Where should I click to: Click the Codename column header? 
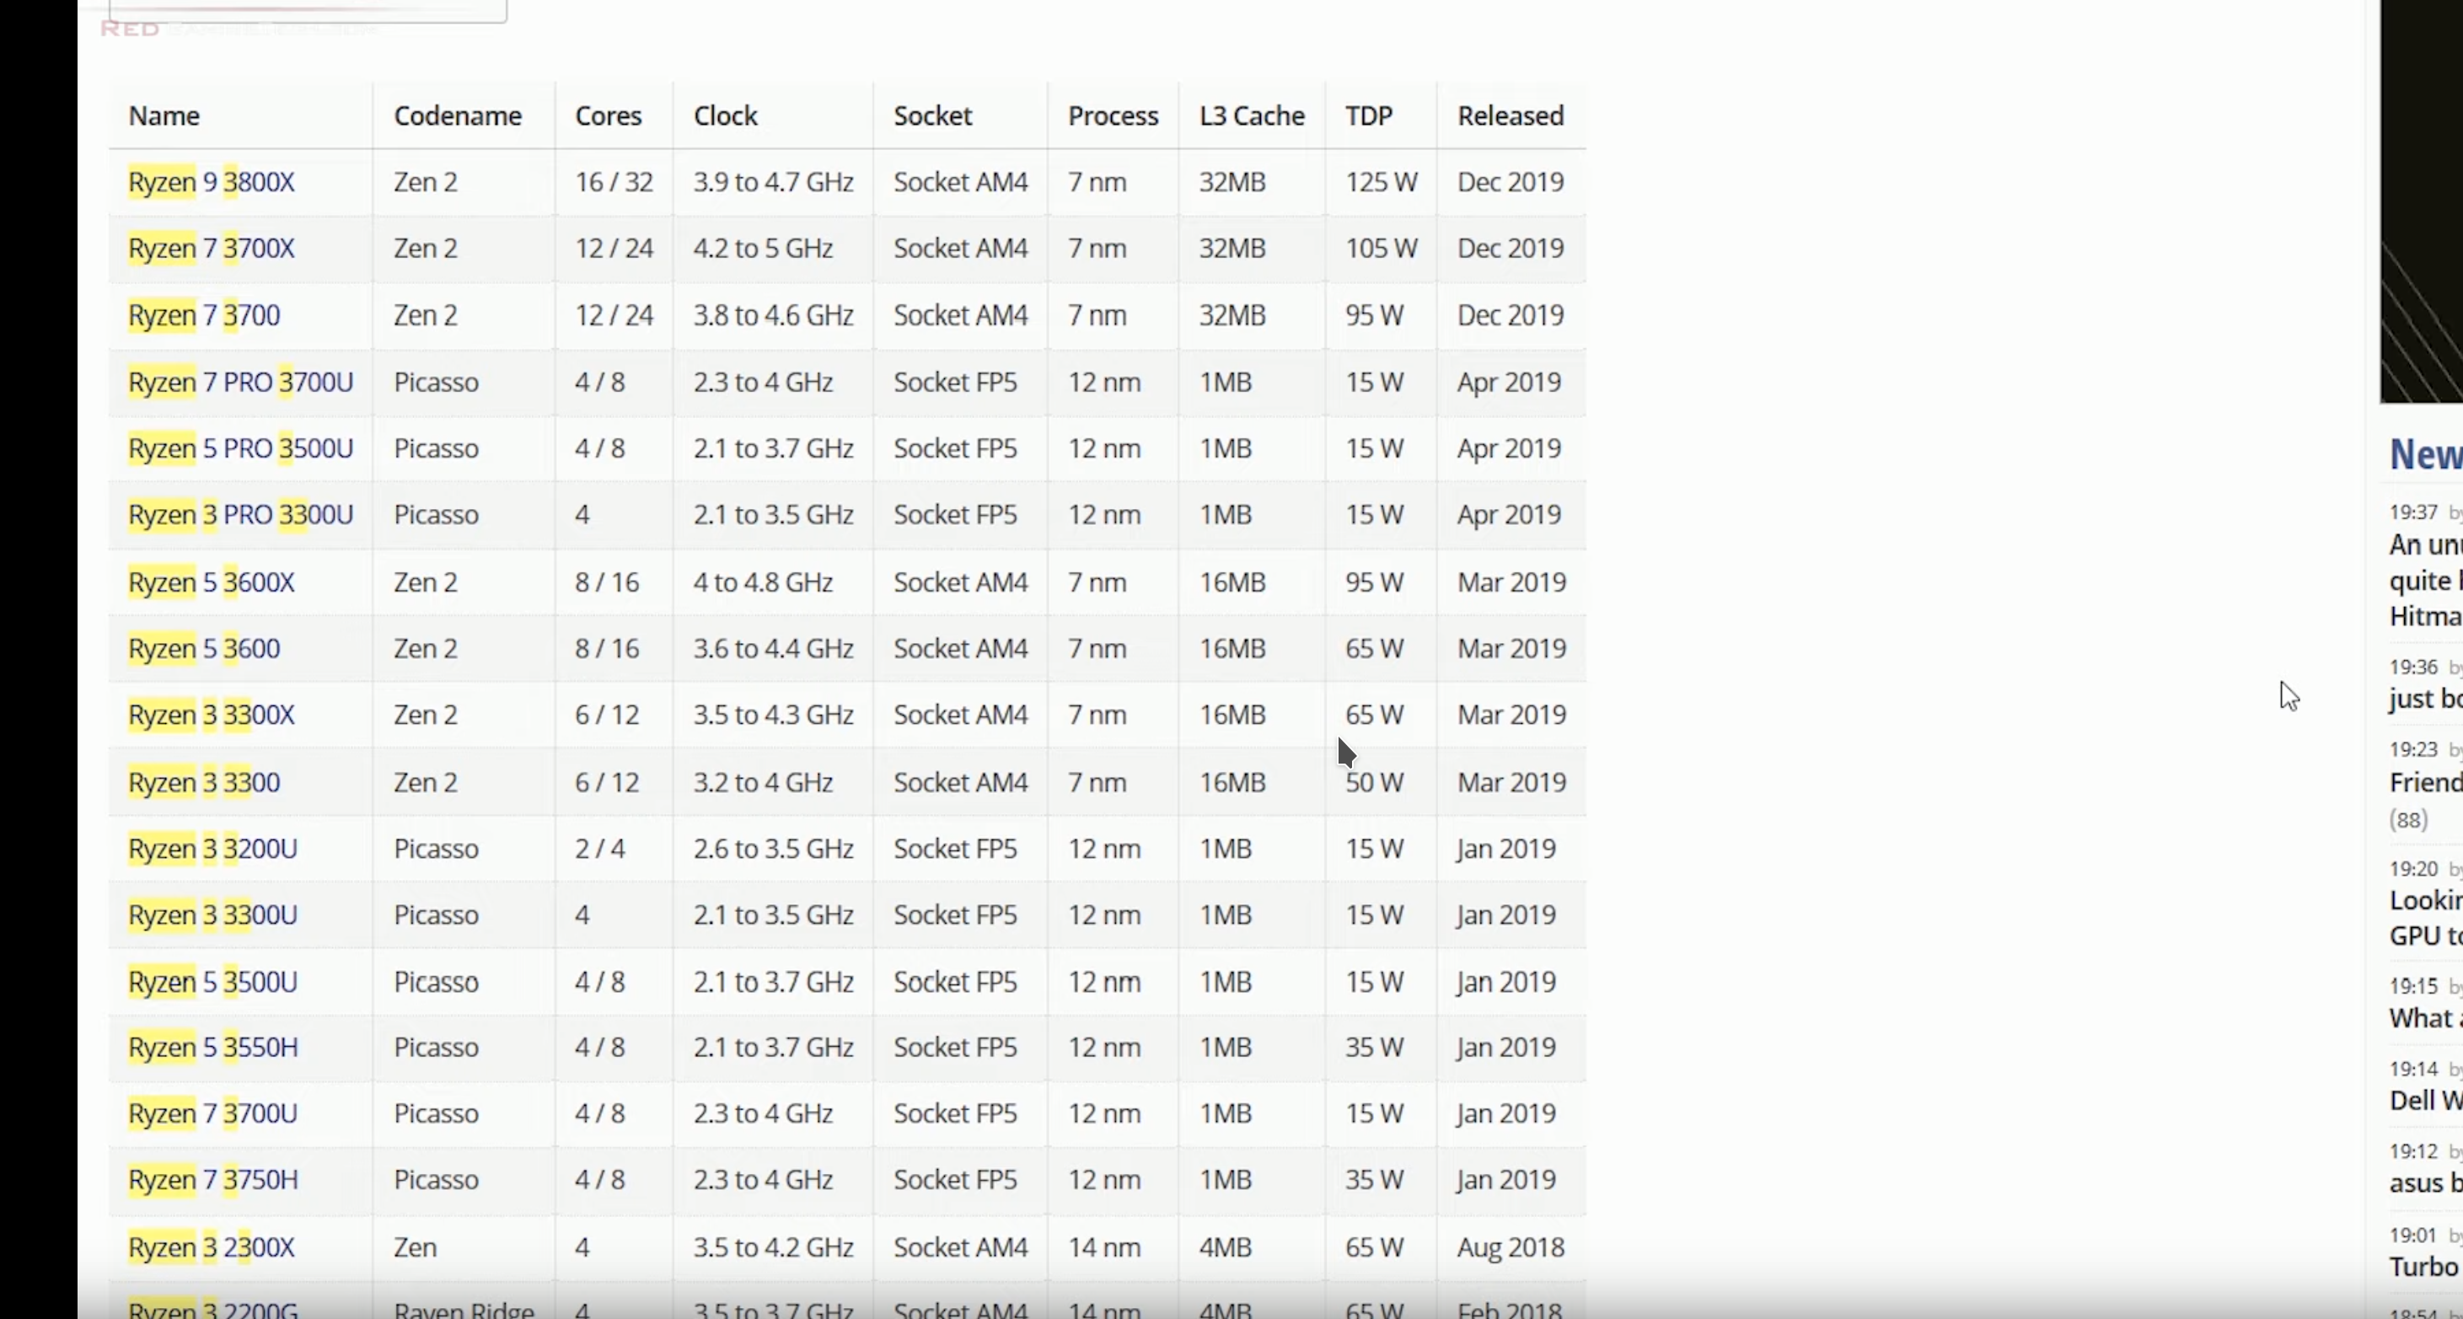coord(458,115)
